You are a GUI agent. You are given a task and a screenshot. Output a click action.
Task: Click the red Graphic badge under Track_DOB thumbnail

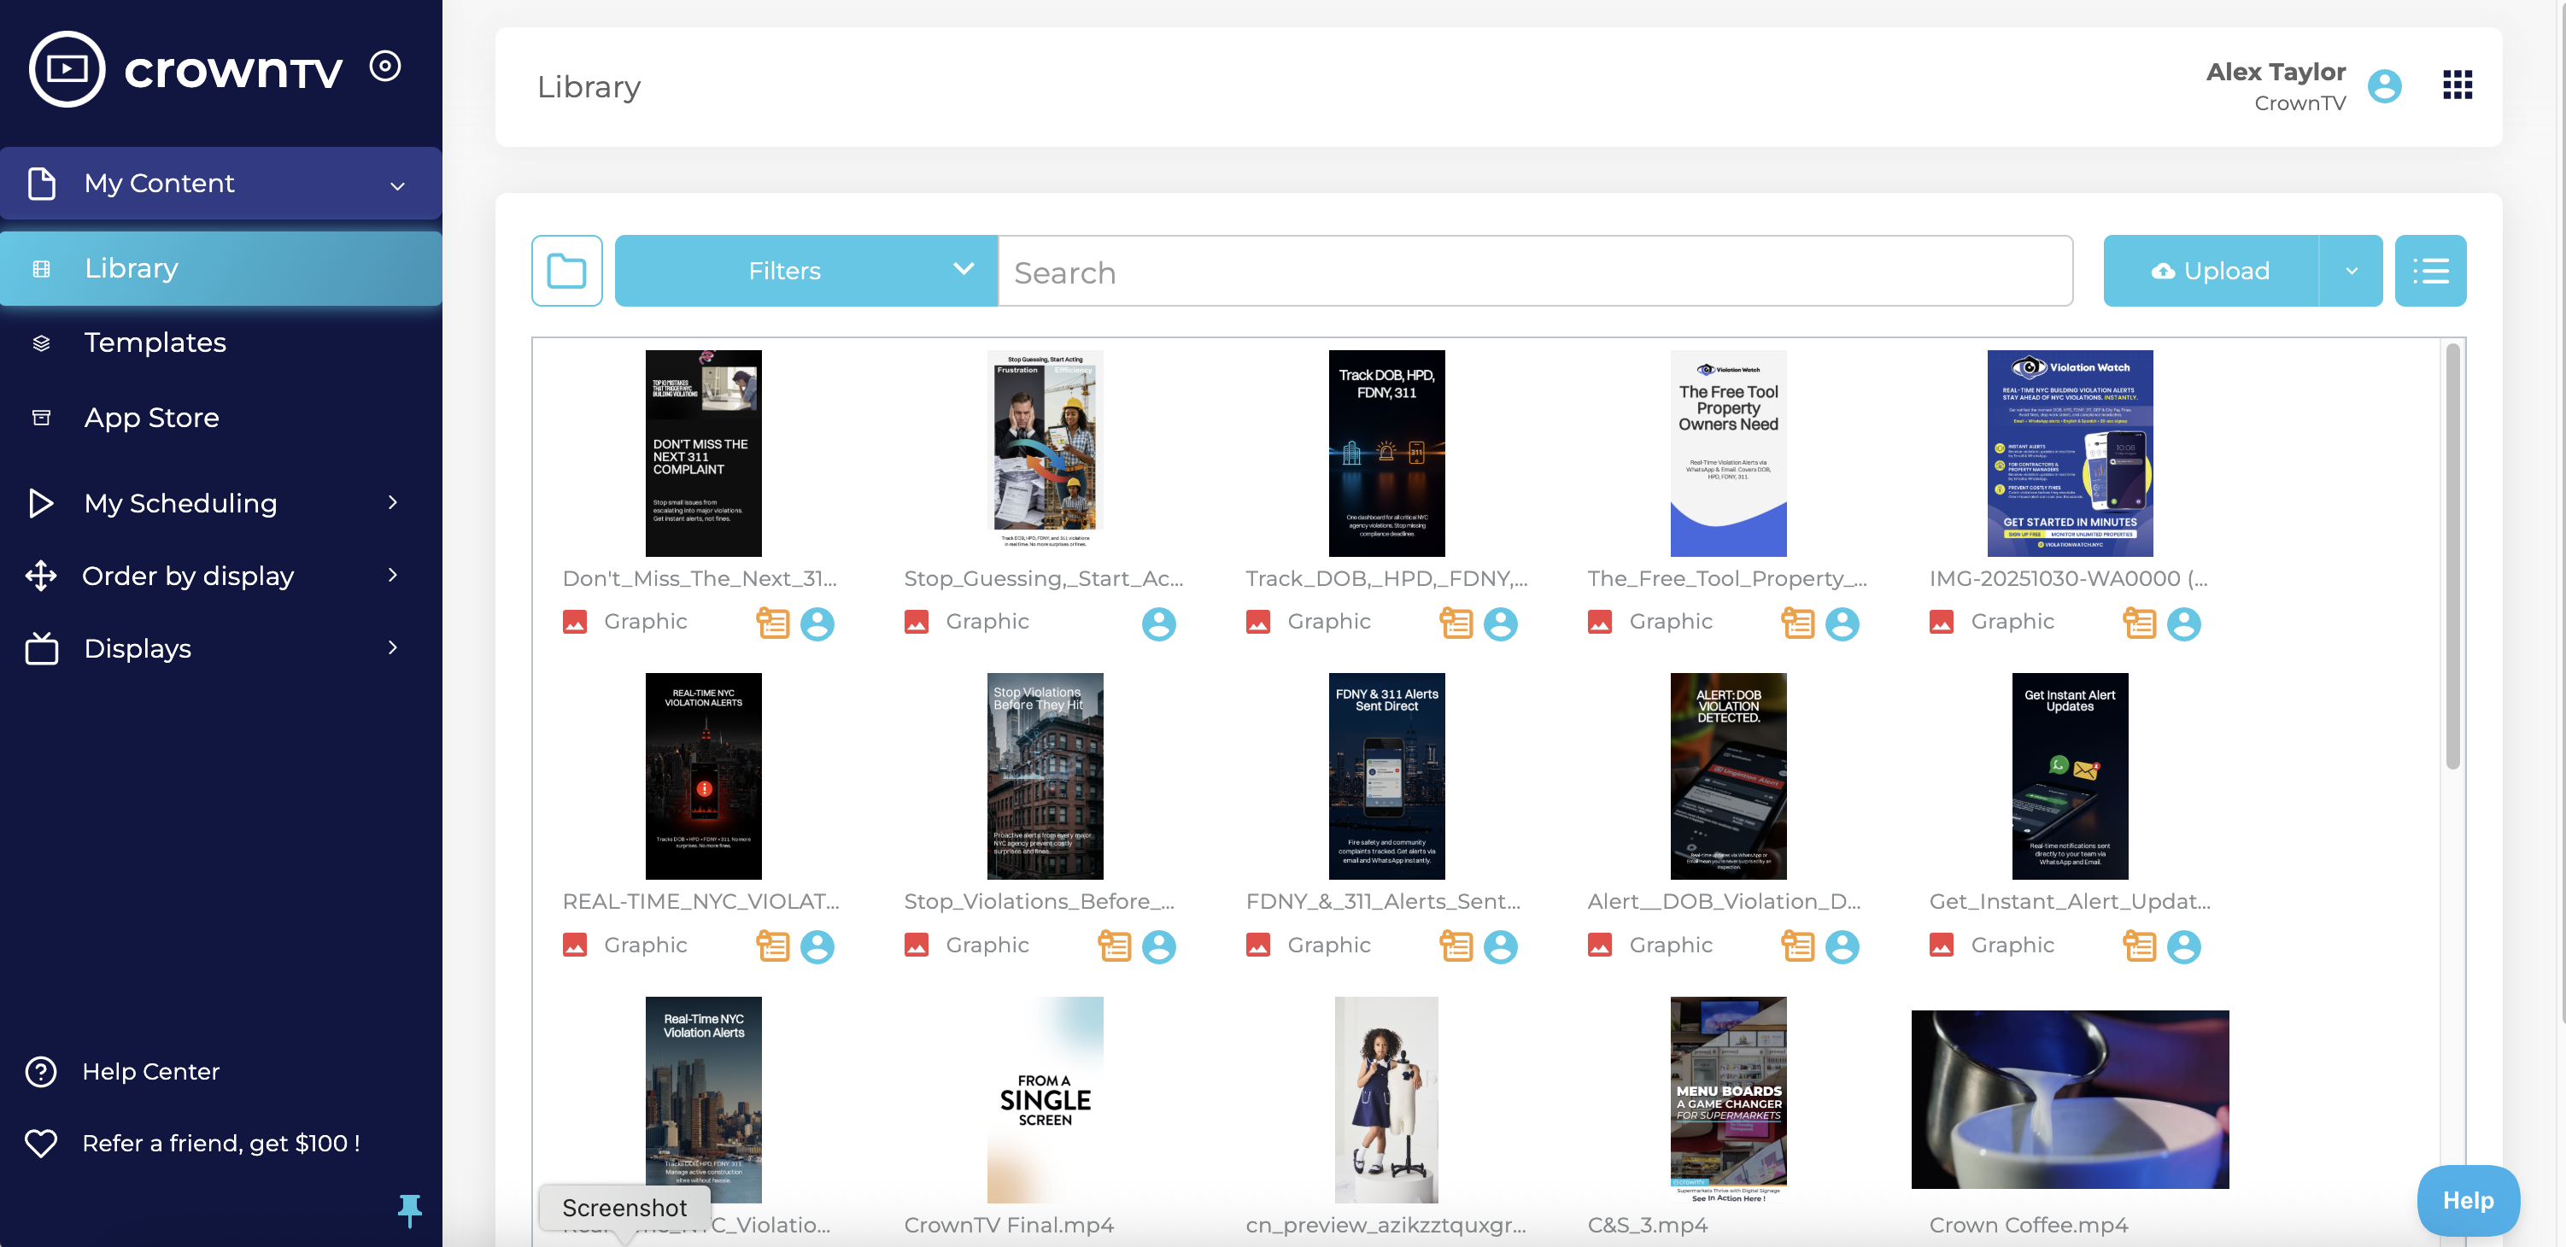(1258, 621)
